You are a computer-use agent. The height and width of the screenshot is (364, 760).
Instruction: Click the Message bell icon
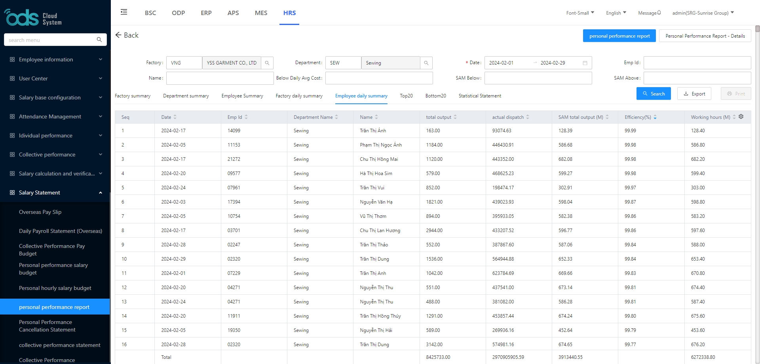click(x=659, y=13)
